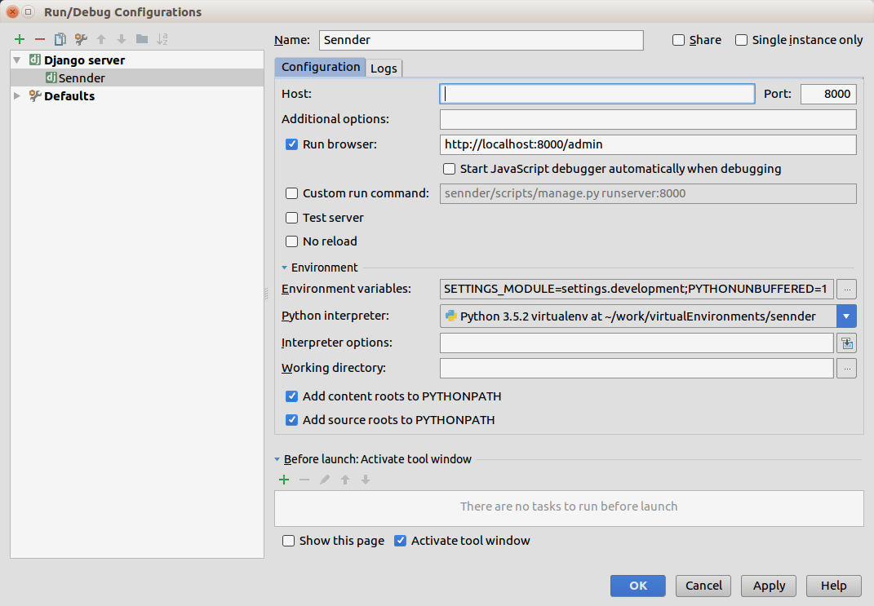
Task: Click the Interpreter options expand icon
Action: point(847,343)
